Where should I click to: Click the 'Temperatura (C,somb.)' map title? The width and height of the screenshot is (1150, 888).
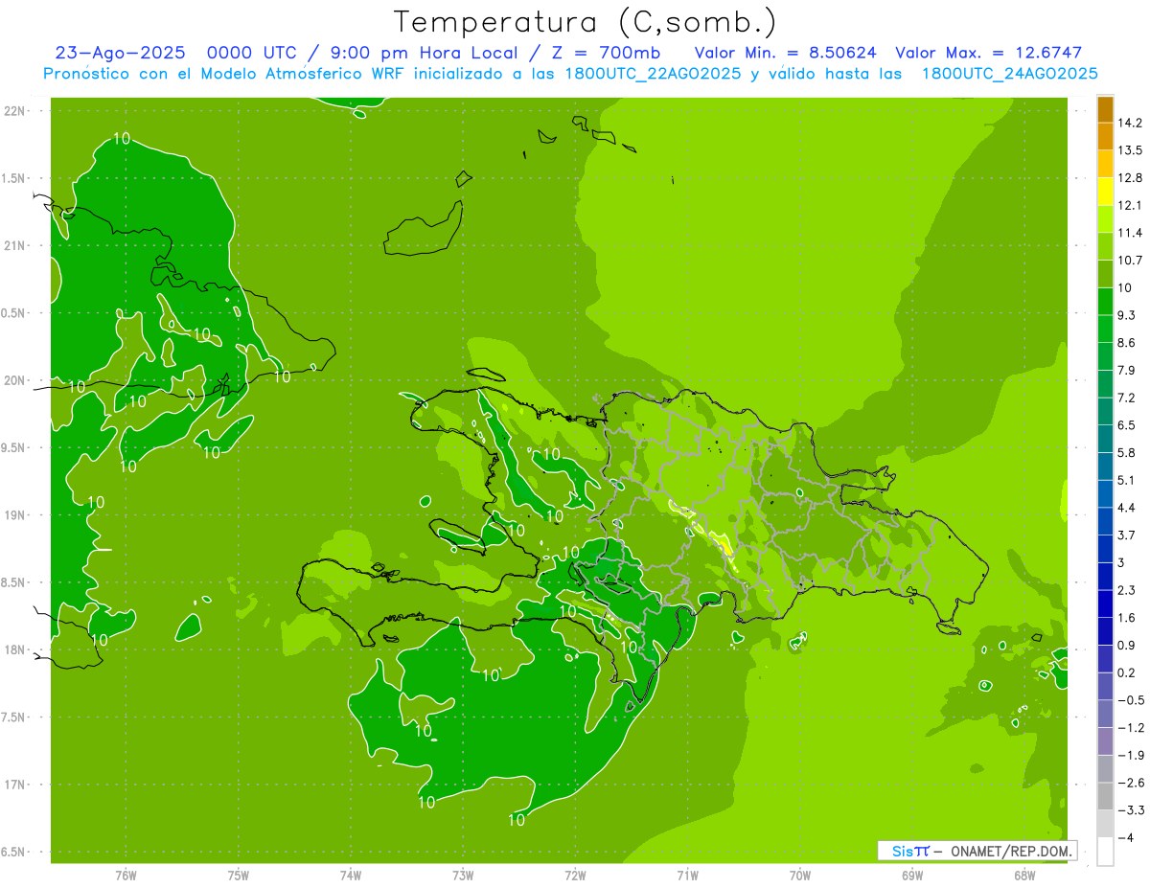[x=586, y=22]
